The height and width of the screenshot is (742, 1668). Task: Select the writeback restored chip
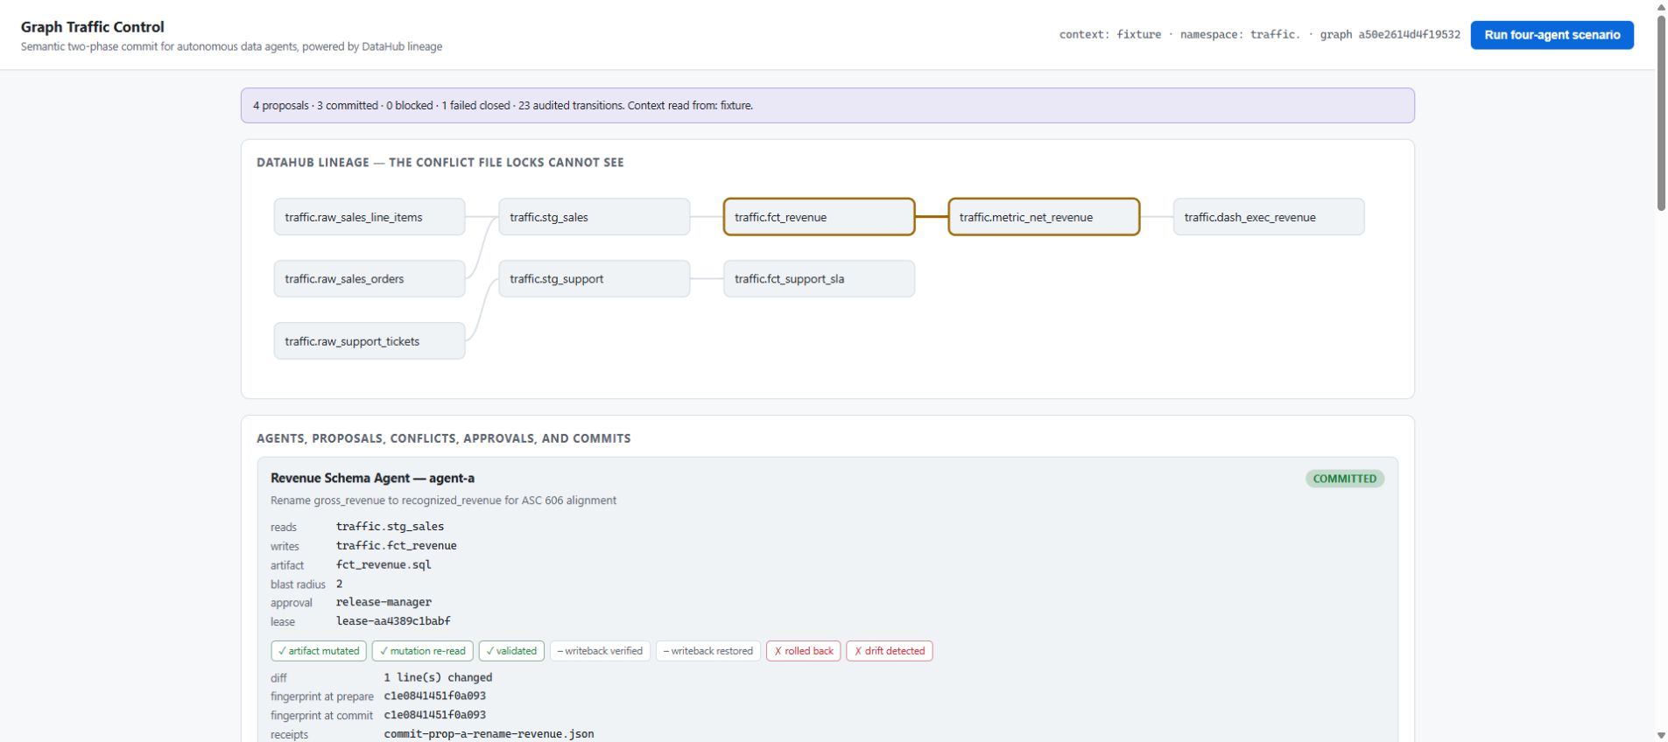coord(708,651)
